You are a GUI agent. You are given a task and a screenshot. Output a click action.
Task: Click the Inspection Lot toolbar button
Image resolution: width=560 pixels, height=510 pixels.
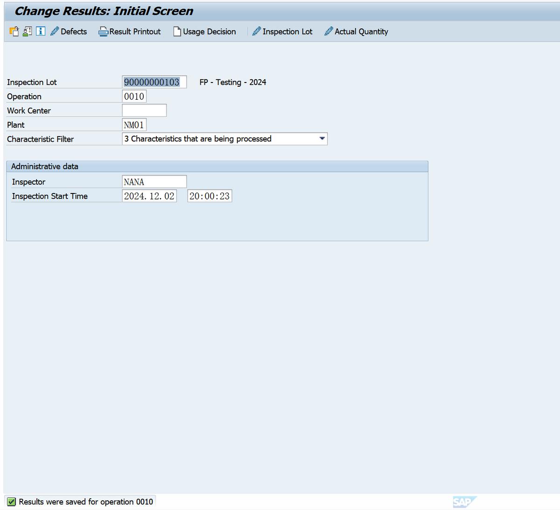coord(282,31)
